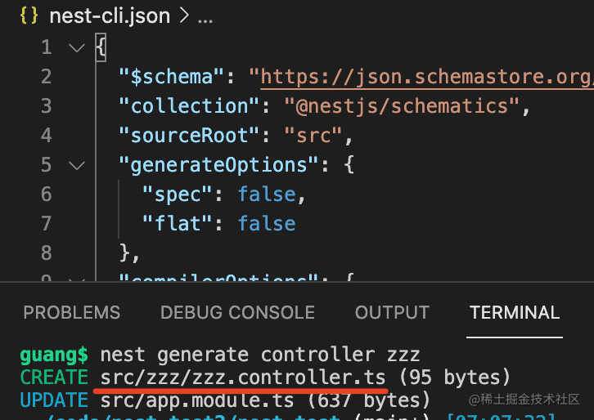
Task: Collapse the root object on line 1
Action: [77, 47]
